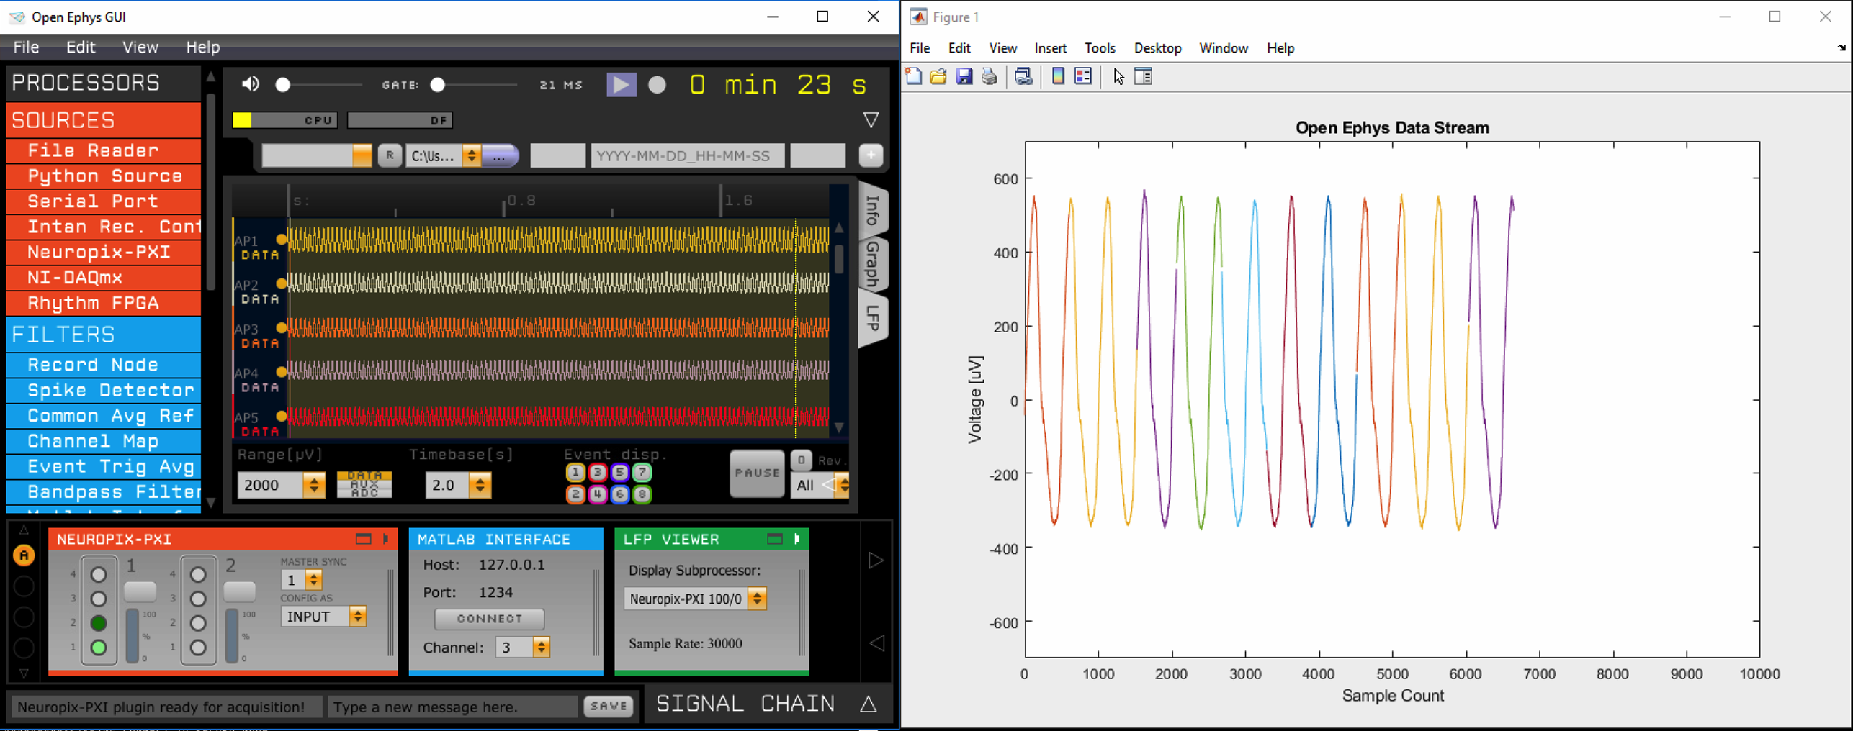
Task: Toggle event display channel 5
Action: click(x=619, y=472)
